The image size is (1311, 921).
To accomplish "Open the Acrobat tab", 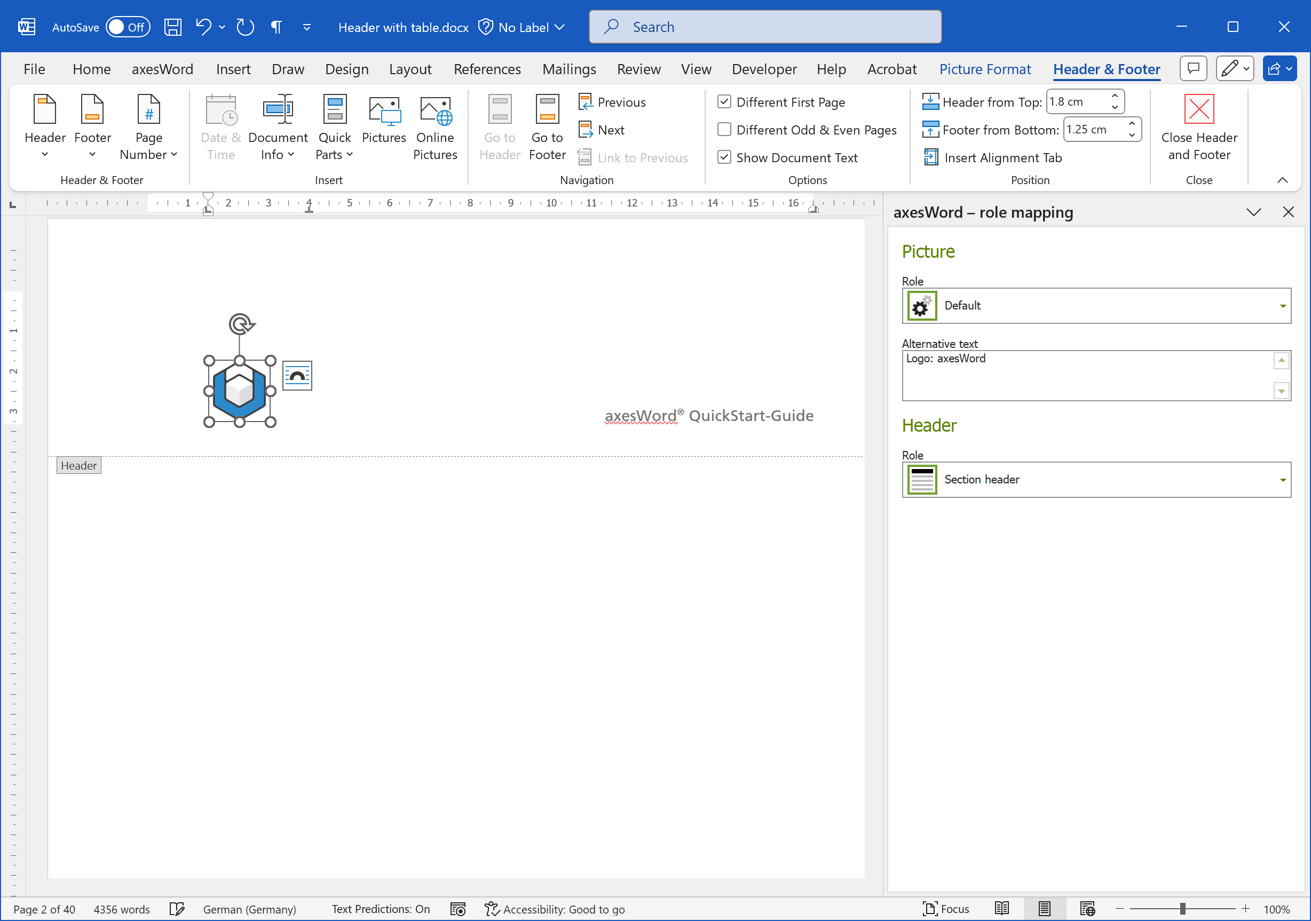I will (x=891, y=69).
